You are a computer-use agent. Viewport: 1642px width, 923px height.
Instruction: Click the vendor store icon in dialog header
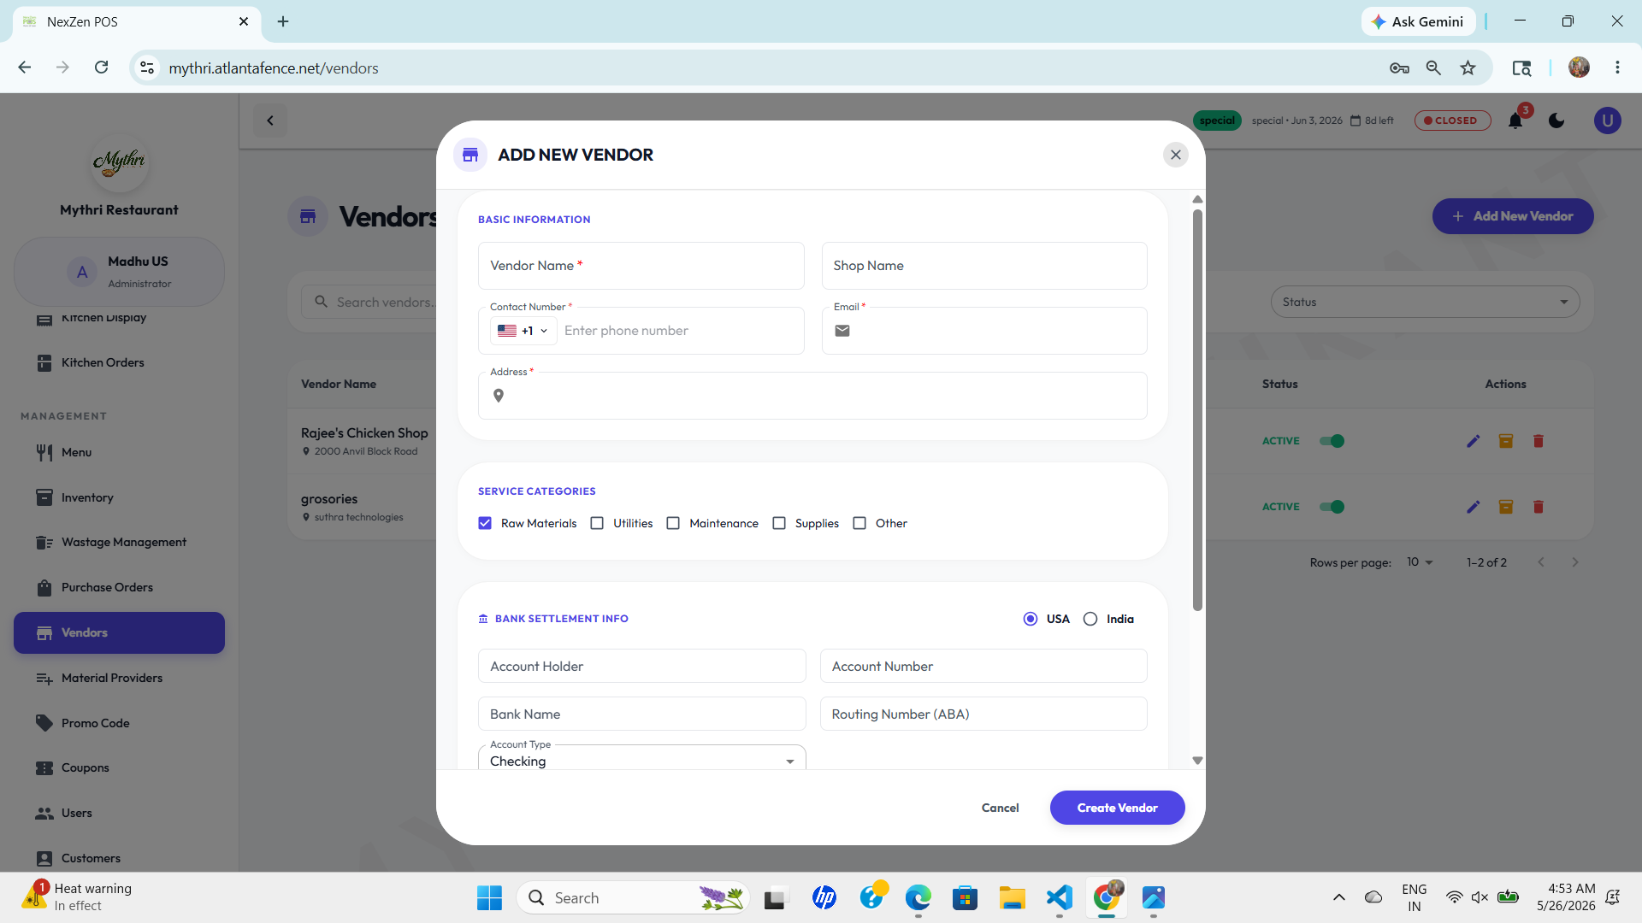[x=470, y=155]
